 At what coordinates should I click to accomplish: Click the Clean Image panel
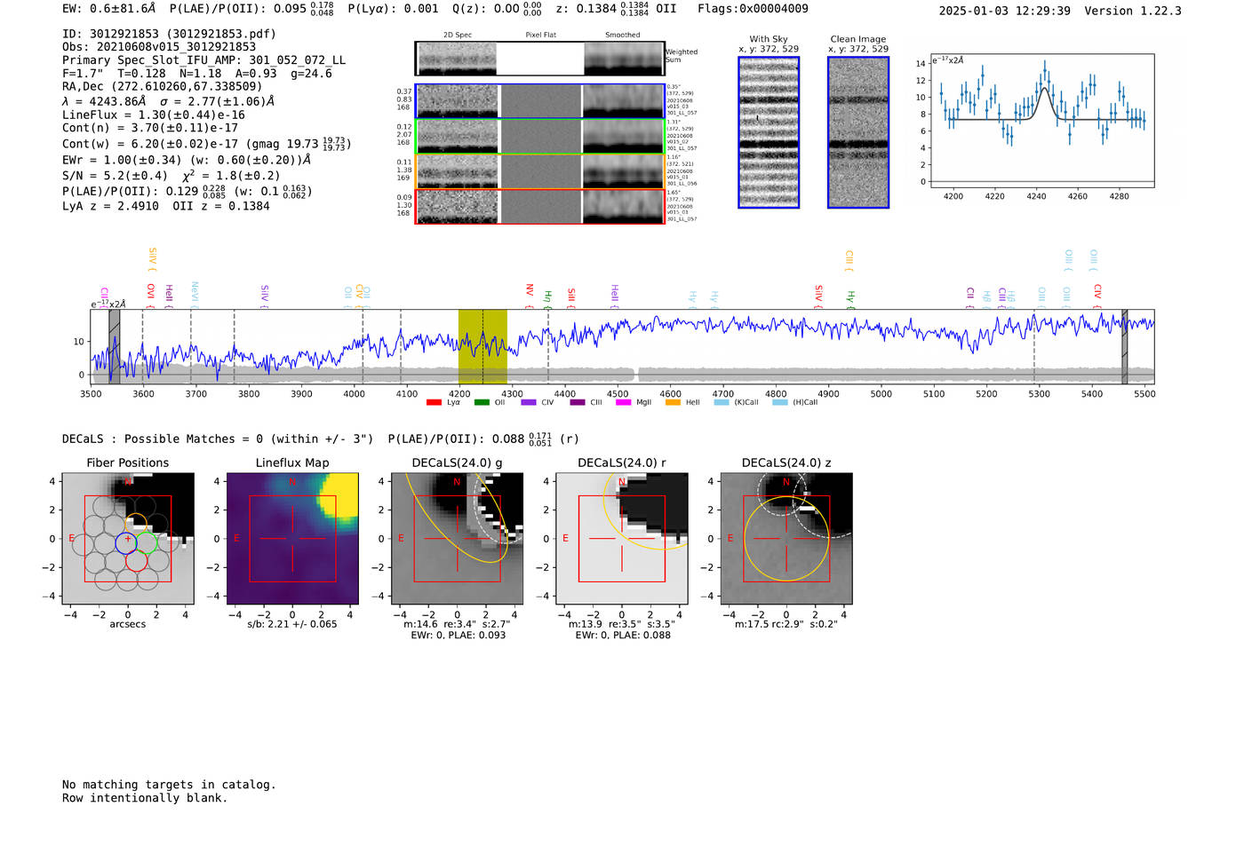(858, 132)
